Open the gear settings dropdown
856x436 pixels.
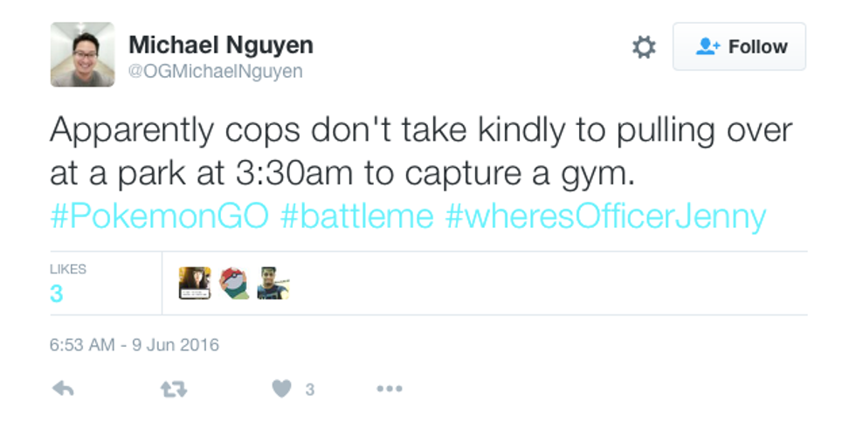(644, 47)
